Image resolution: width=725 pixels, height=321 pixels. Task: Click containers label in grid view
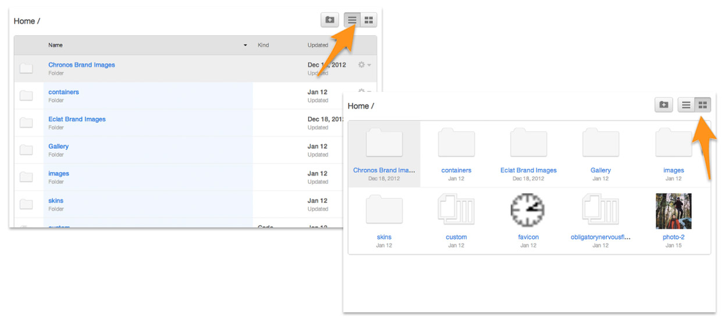click(x=456, y=170)
